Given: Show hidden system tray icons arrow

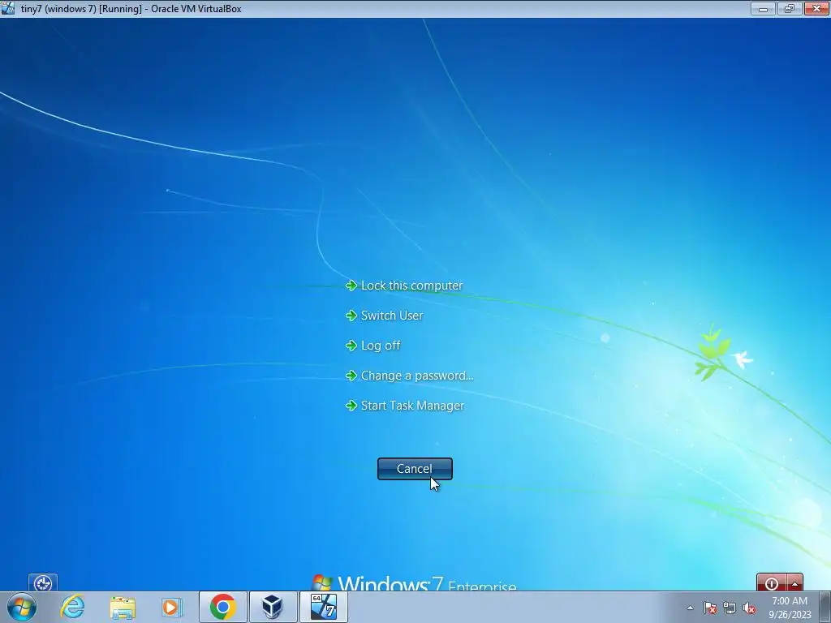Looking at the screenshot, I should (690, 608).
